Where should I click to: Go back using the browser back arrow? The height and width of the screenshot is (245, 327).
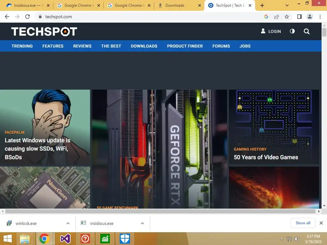pyautogui.click(x=7, y=17)
